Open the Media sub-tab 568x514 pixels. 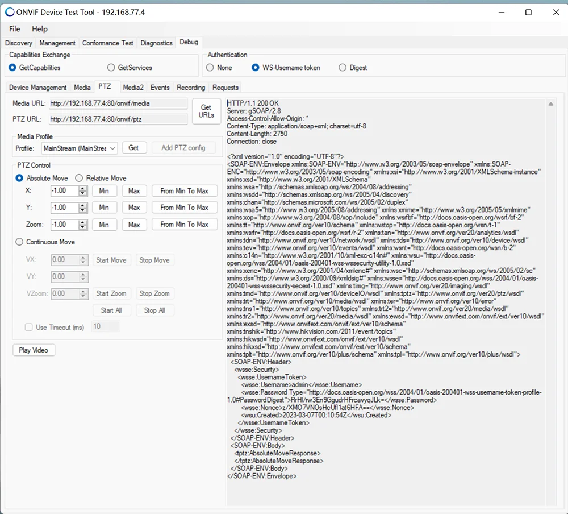(82, 88)
